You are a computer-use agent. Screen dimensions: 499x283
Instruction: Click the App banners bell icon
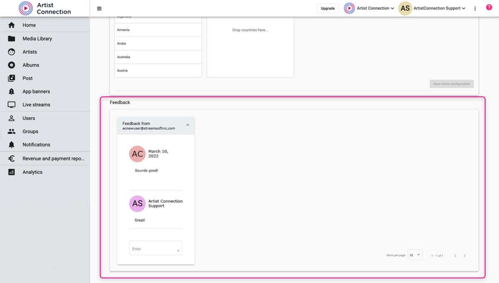click(x=11, y=91)
